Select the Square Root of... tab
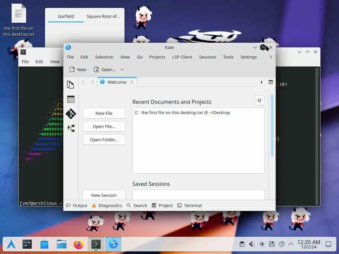 coord(103,16)
